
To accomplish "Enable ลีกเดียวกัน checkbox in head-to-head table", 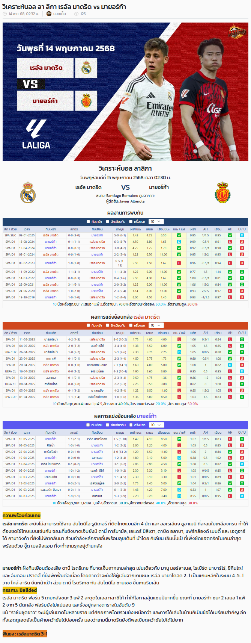I will click(108, 222).
